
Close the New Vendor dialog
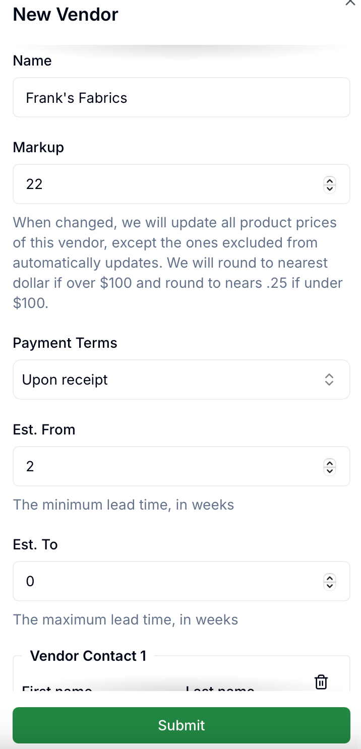point(349,3)
